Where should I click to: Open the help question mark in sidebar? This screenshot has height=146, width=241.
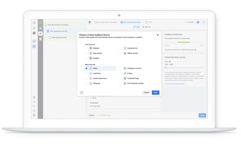(x=34, y=111)
